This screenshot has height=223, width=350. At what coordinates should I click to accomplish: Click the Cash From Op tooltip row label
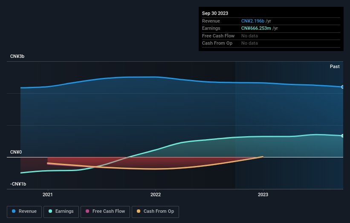(217, 43)
